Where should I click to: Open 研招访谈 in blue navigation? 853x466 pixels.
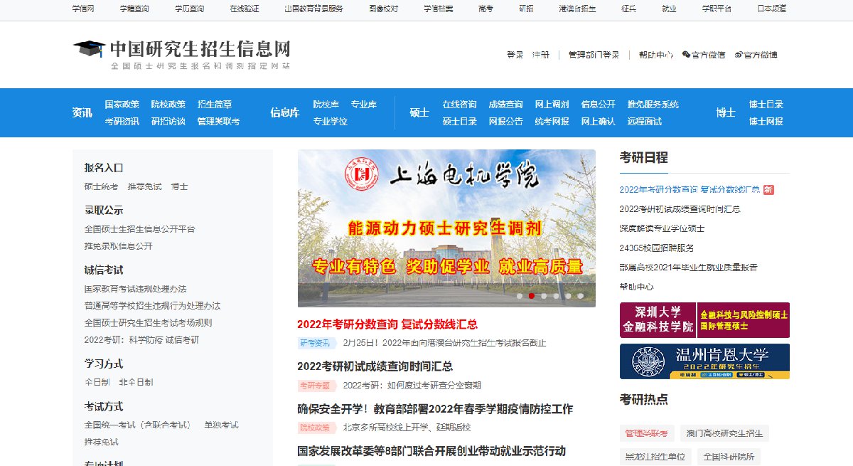pos(168,122)
